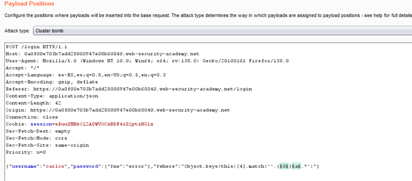Click the User-Agent header line
Viewport: 412px width, 181px height.
(x=147, y=61)
